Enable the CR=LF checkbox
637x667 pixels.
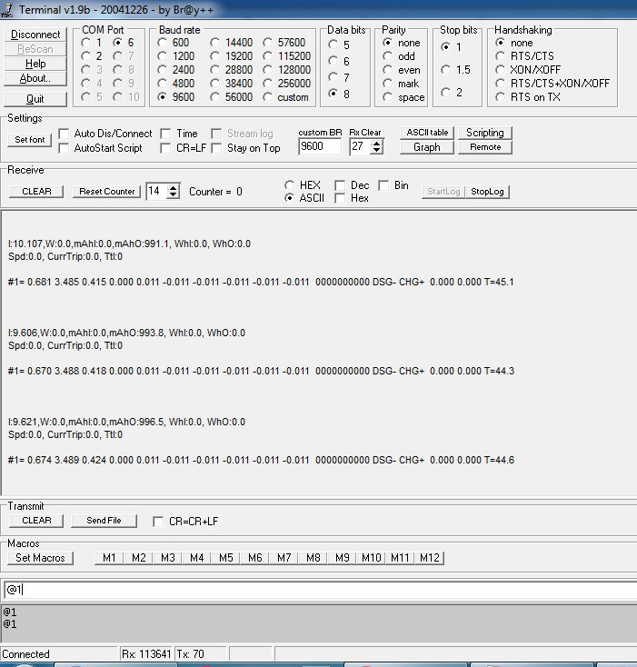pyautogui.click(x=166, y=148)
